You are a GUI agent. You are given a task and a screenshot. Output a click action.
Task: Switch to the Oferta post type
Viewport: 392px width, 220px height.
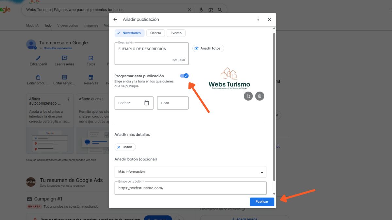[x=155, y=33]
